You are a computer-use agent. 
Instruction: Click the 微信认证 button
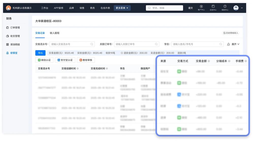pyautogui.click(x=44, y=60)
